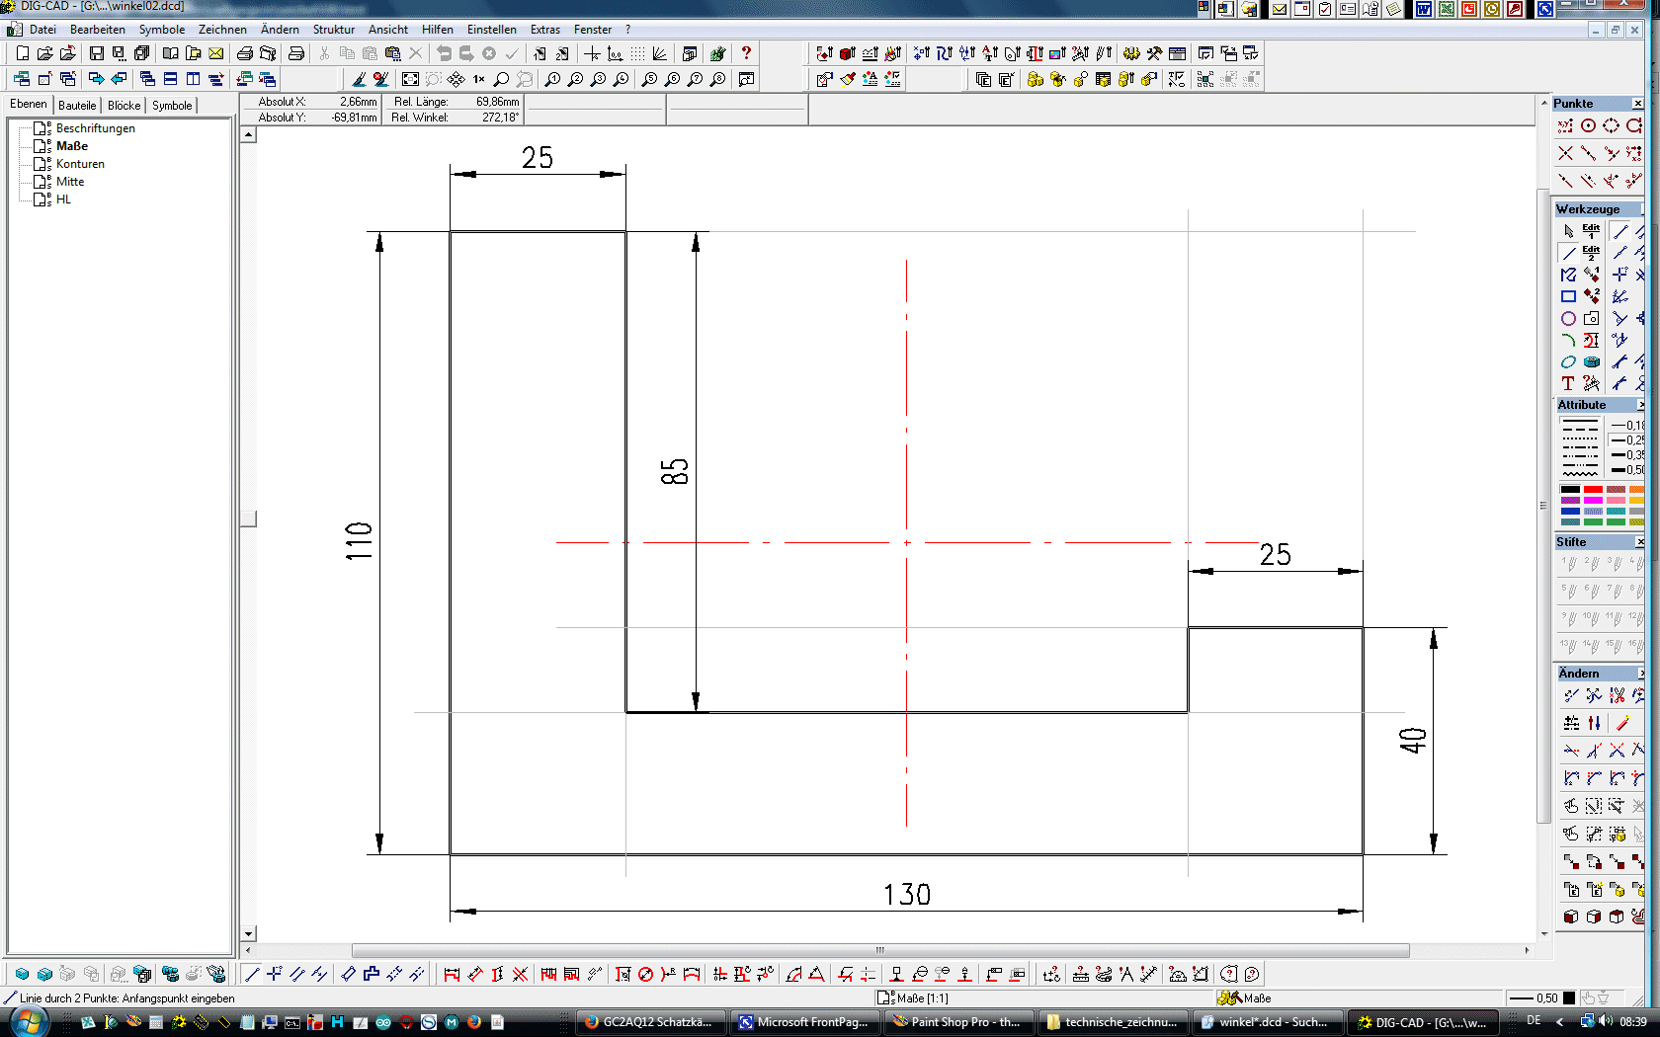Click the horizontal scrollbar thumb below canvas

pyautogui.click(x=880, y=950)
